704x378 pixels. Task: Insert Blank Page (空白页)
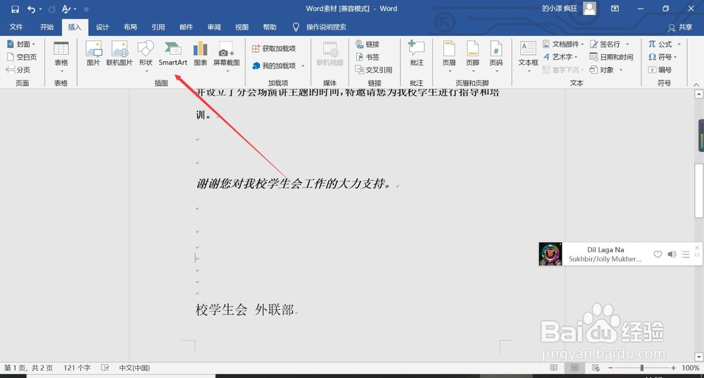(22, 57)
